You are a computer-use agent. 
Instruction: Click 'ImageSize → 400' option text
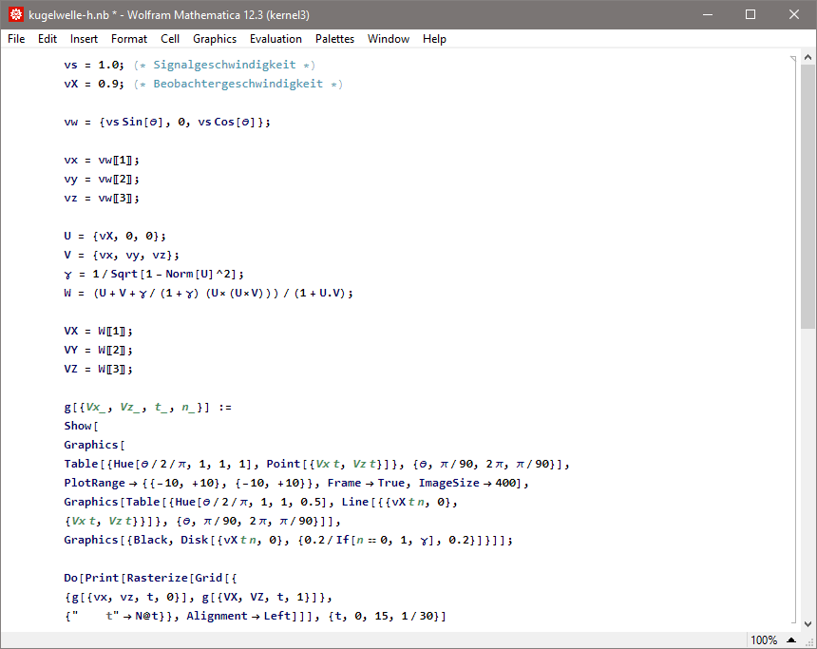tap(469, 484)
